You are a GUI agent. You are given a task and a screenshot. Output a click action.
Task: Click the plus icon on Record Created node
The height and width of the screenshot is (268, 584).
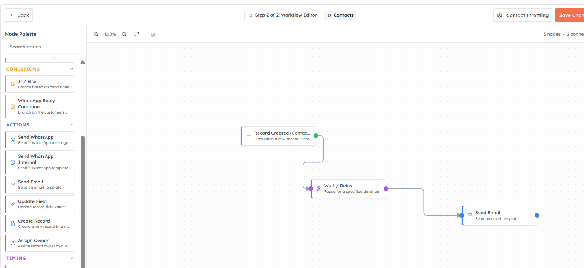(249, 136)
